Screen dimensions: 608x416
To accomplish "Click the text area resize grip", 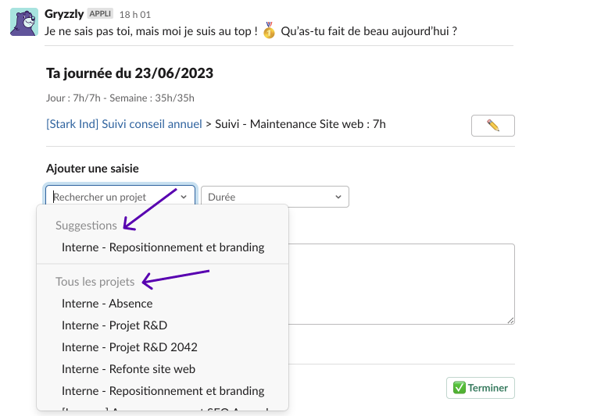I will pyautogui.click(x=510, y=320).
